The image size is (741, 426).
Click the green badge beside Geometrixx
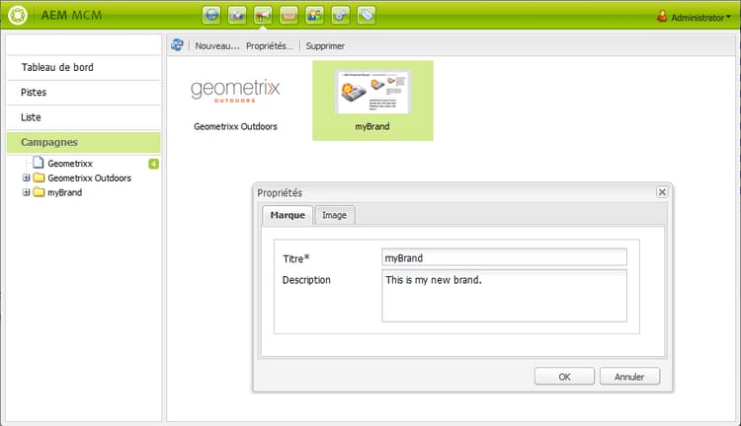(x=153, y=164)
